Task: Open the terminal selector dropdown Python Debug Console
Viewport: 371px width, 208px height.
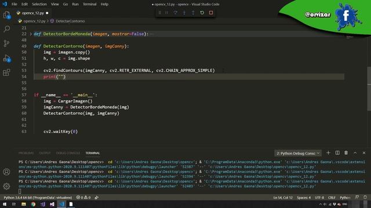Action: point(298,153)
